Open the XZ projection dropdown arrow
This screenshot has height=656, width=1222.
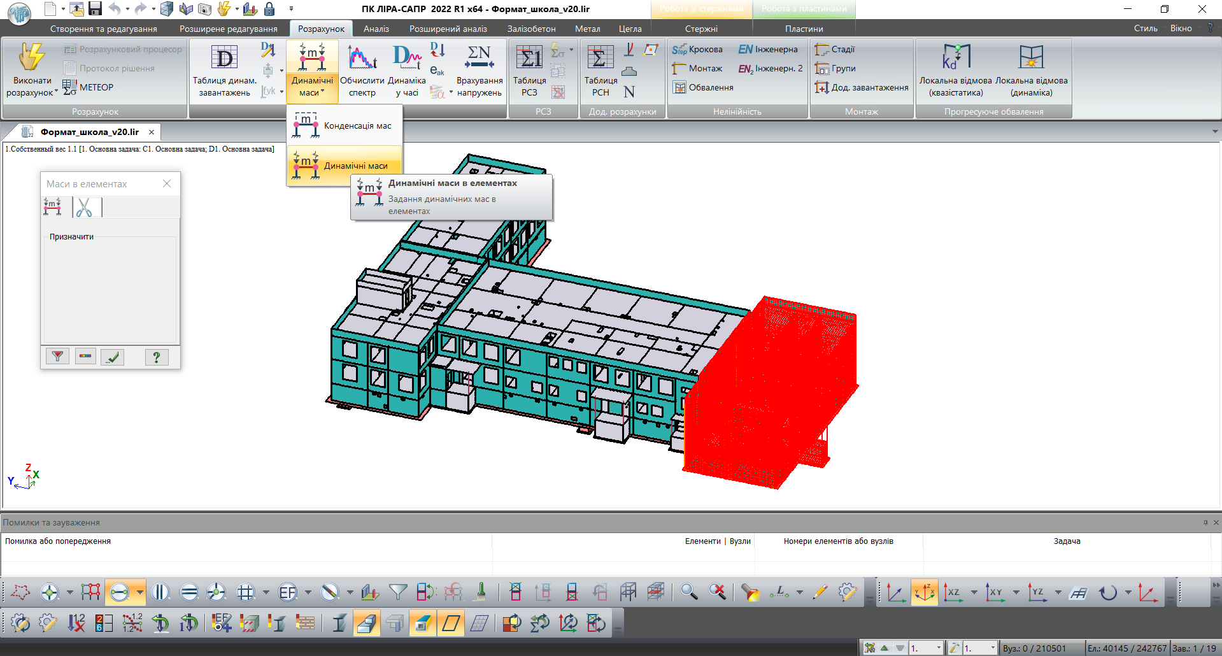974,592
